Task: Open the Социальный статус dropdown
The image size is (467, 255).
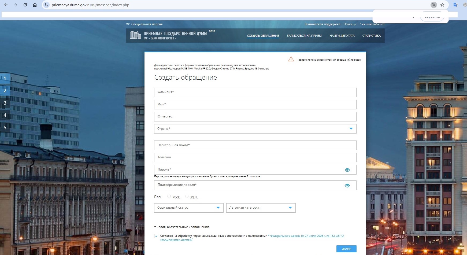Action: [x=189, y=208]
